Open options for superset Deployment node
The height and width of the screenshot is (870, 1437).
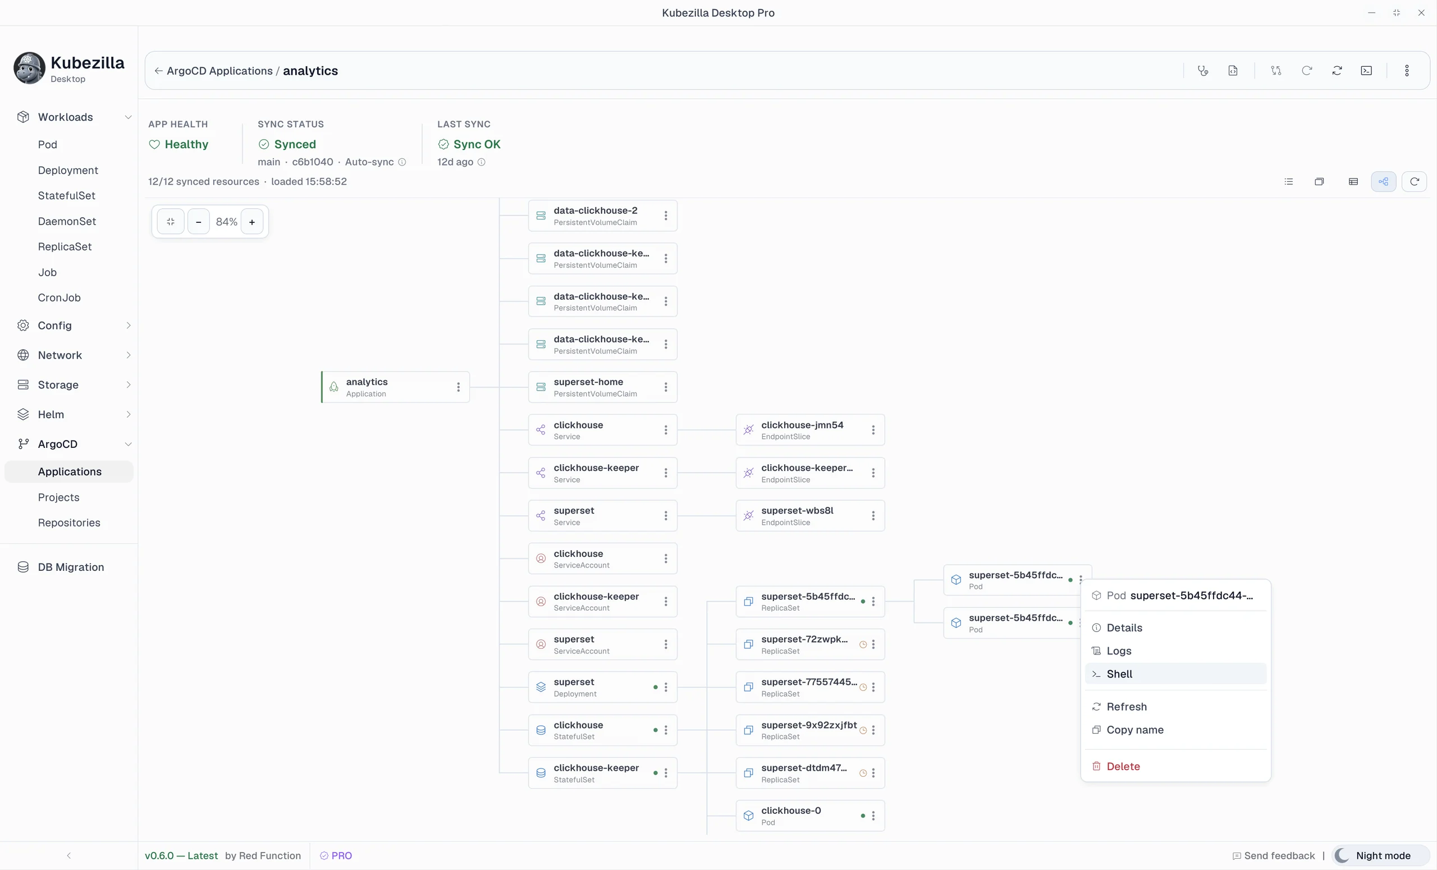pyautogui.click(x=665, y=687)
